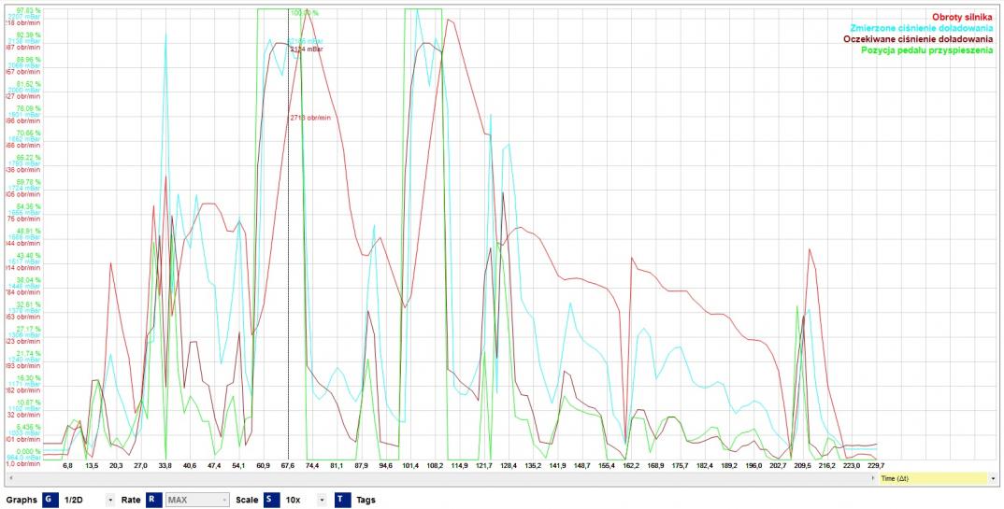This screenshot has width=1004, height=509.
Task: Click the 162,2 time axis label
Action: point(631,465)
